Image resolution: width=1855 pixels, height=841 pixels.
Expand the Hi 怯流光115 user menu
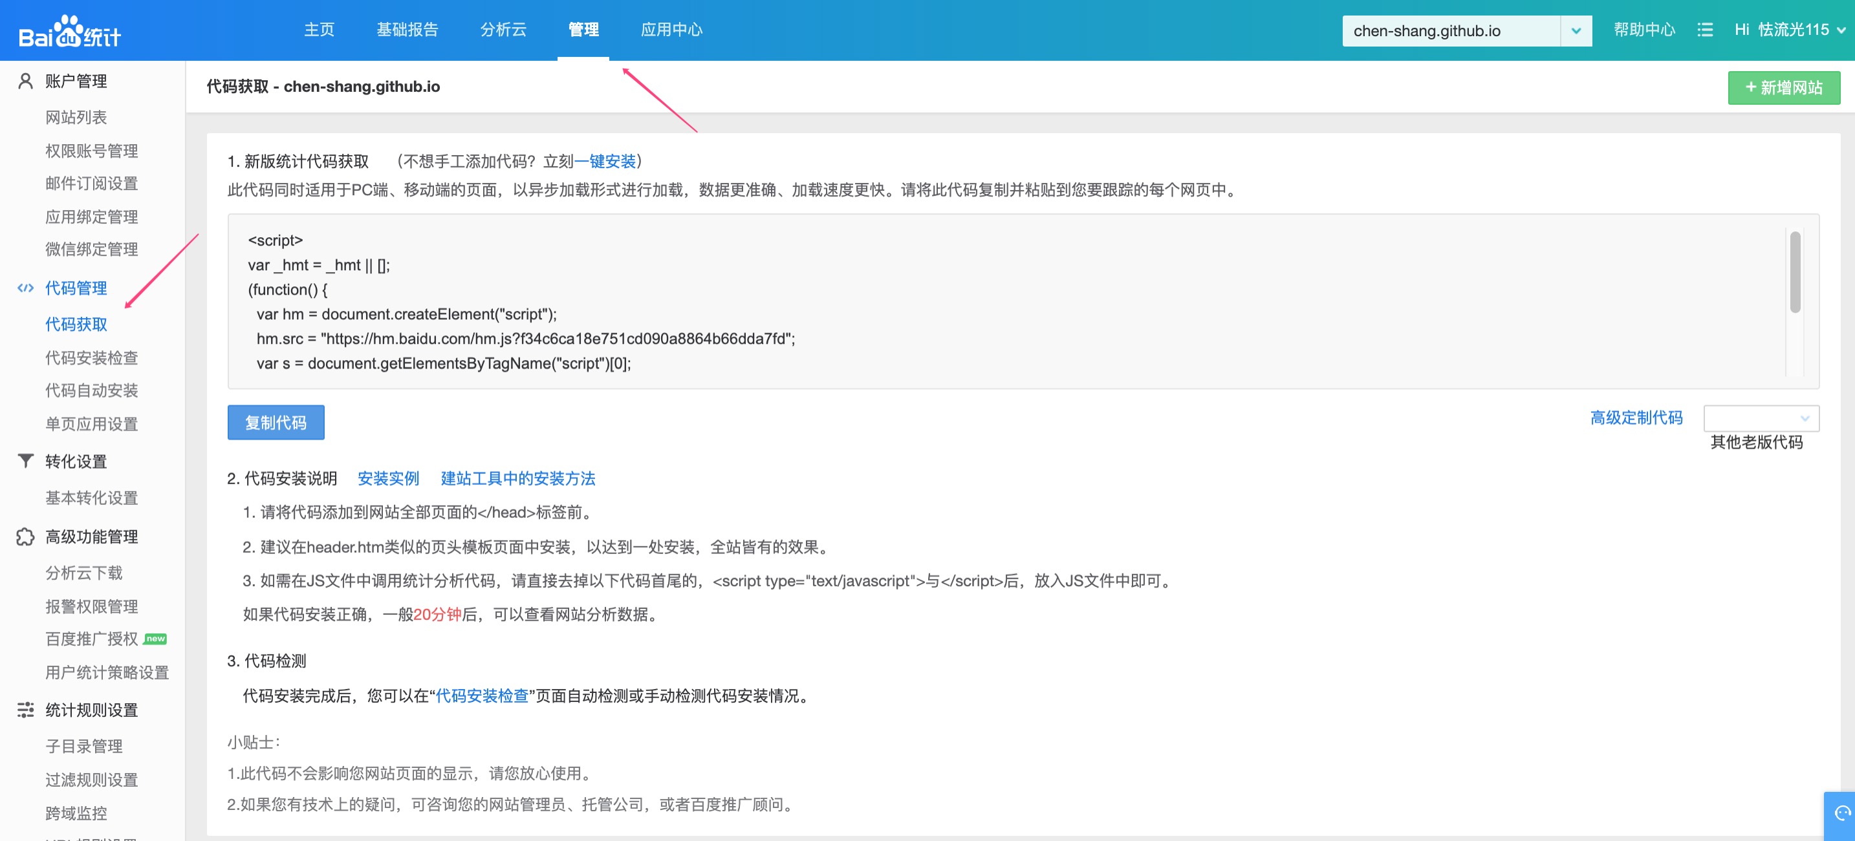[1790, 30]
